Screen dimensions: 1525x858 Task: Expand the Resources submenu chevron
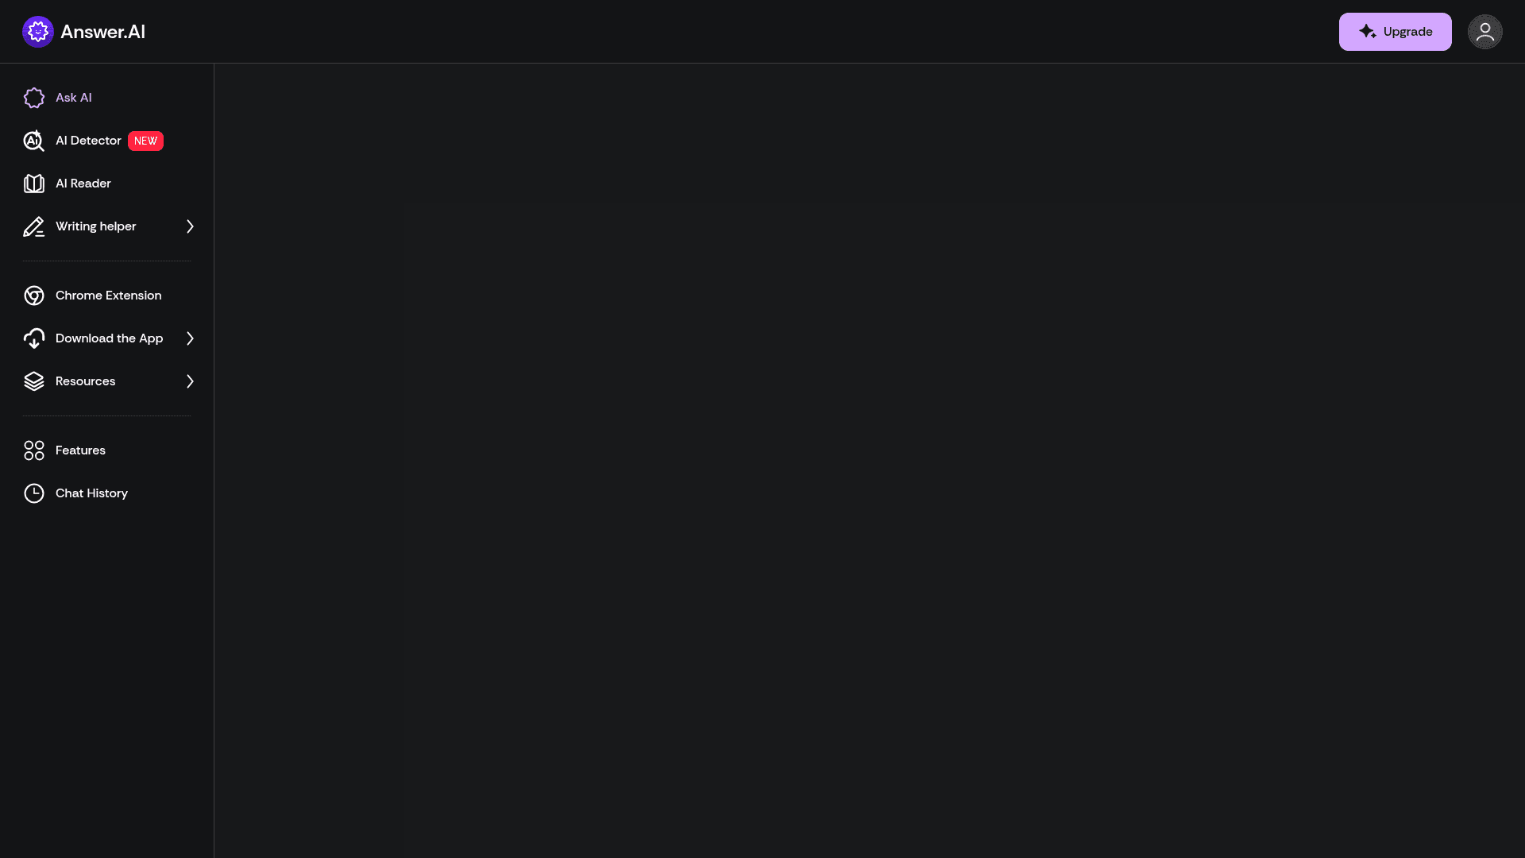190,381
